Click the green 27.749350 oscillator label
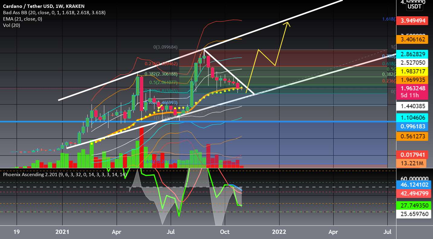Image resolution: width=433 pixels, height=239 pixels. (x=414, y=205)
